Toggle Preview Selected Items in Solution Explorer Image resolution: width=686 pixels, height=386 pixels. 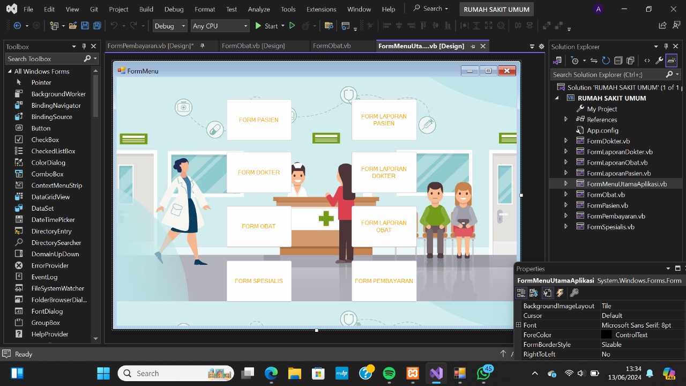coord(672,61)
